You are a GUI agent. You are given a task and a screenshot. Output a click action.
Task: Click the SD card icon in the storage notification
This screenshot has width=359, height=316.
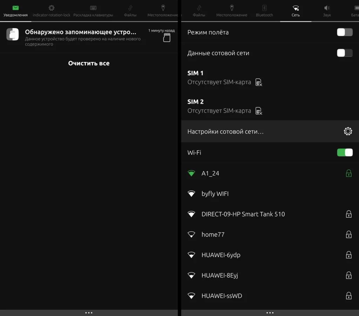167,37
